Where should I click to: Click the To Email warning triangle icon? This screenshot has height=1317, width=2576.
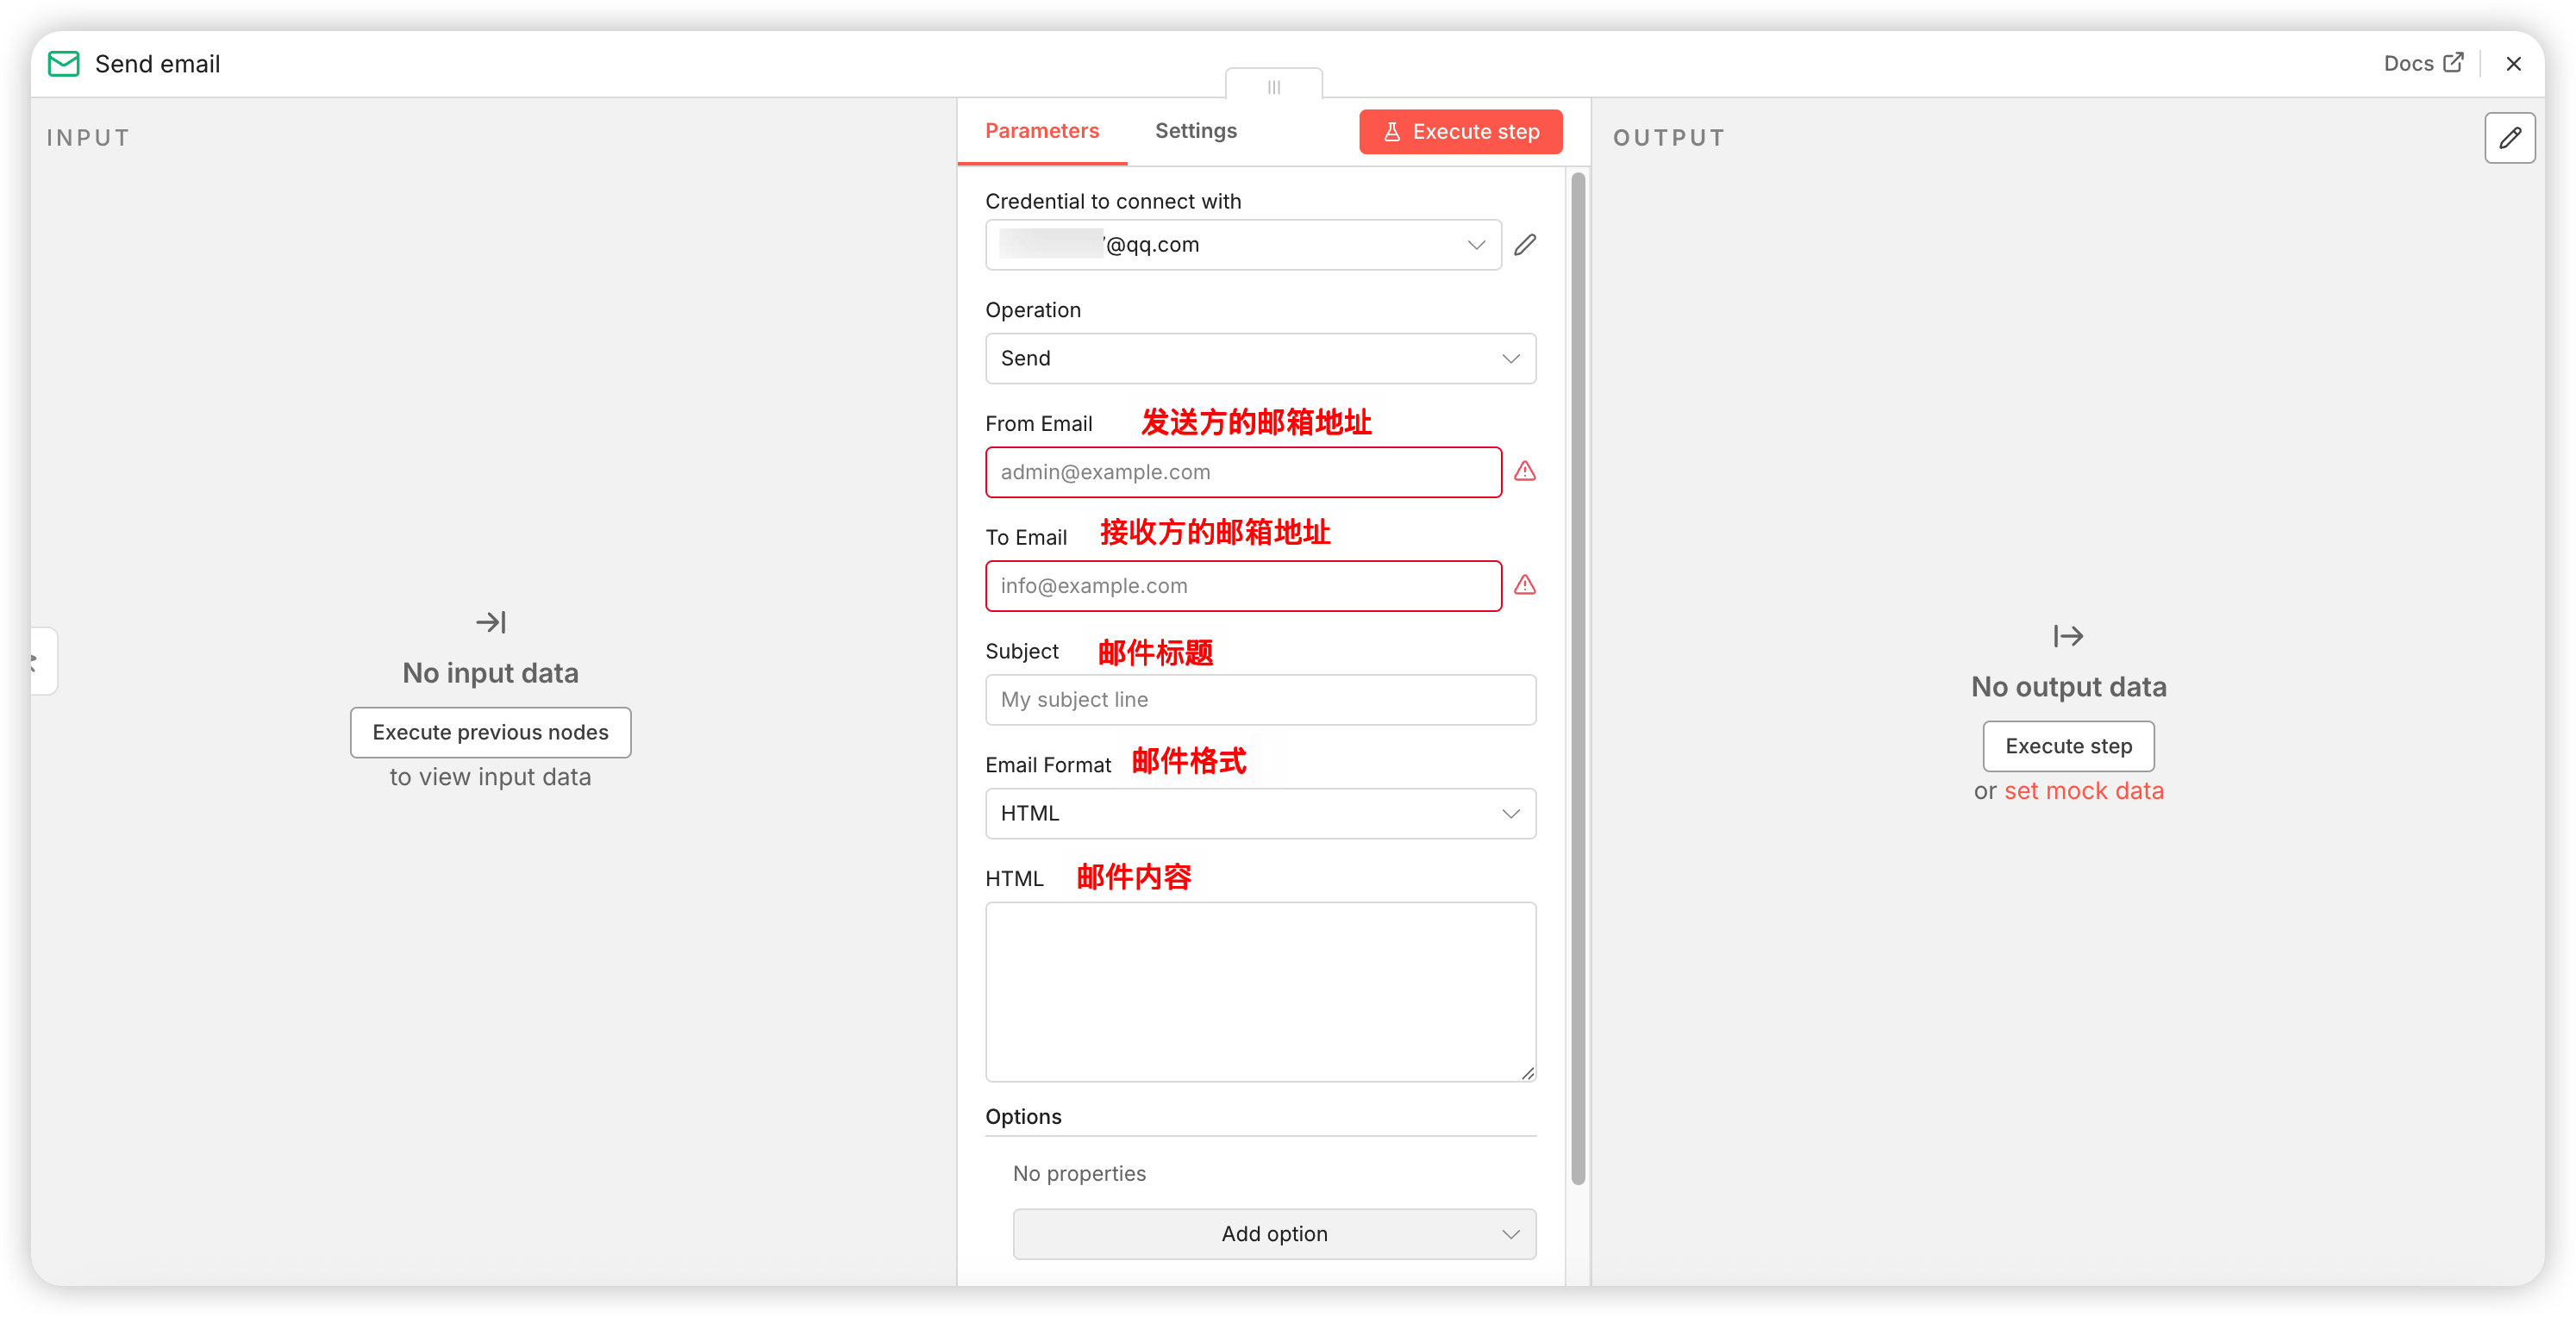click(1524, 585)
